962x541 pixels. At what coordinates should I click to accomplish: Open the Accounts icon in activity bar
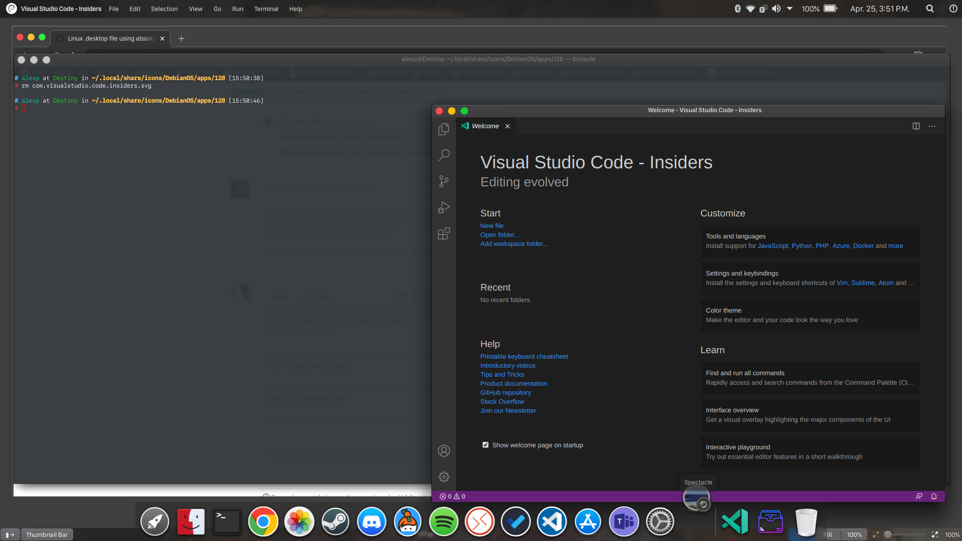click(x=444, y=451)
